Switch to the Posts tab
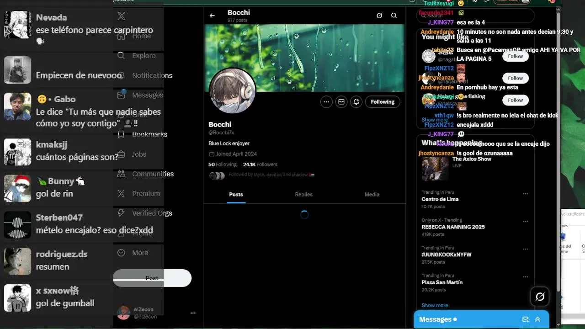 click(236, 195)
